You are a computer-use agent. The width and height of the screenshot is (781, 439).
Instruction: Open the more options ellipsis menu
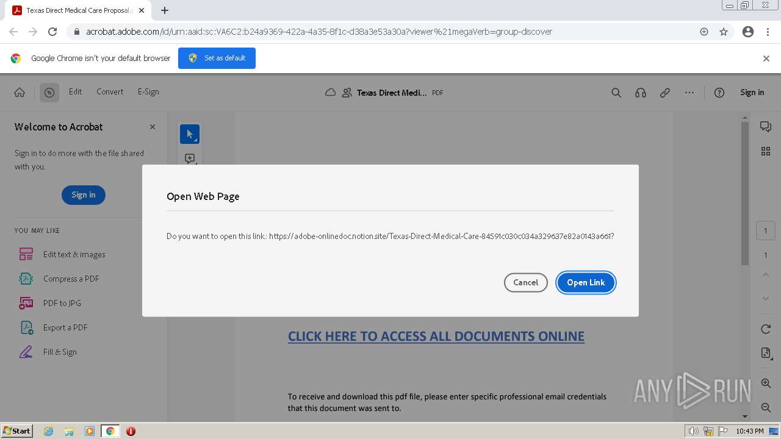[x=689, y=93]
